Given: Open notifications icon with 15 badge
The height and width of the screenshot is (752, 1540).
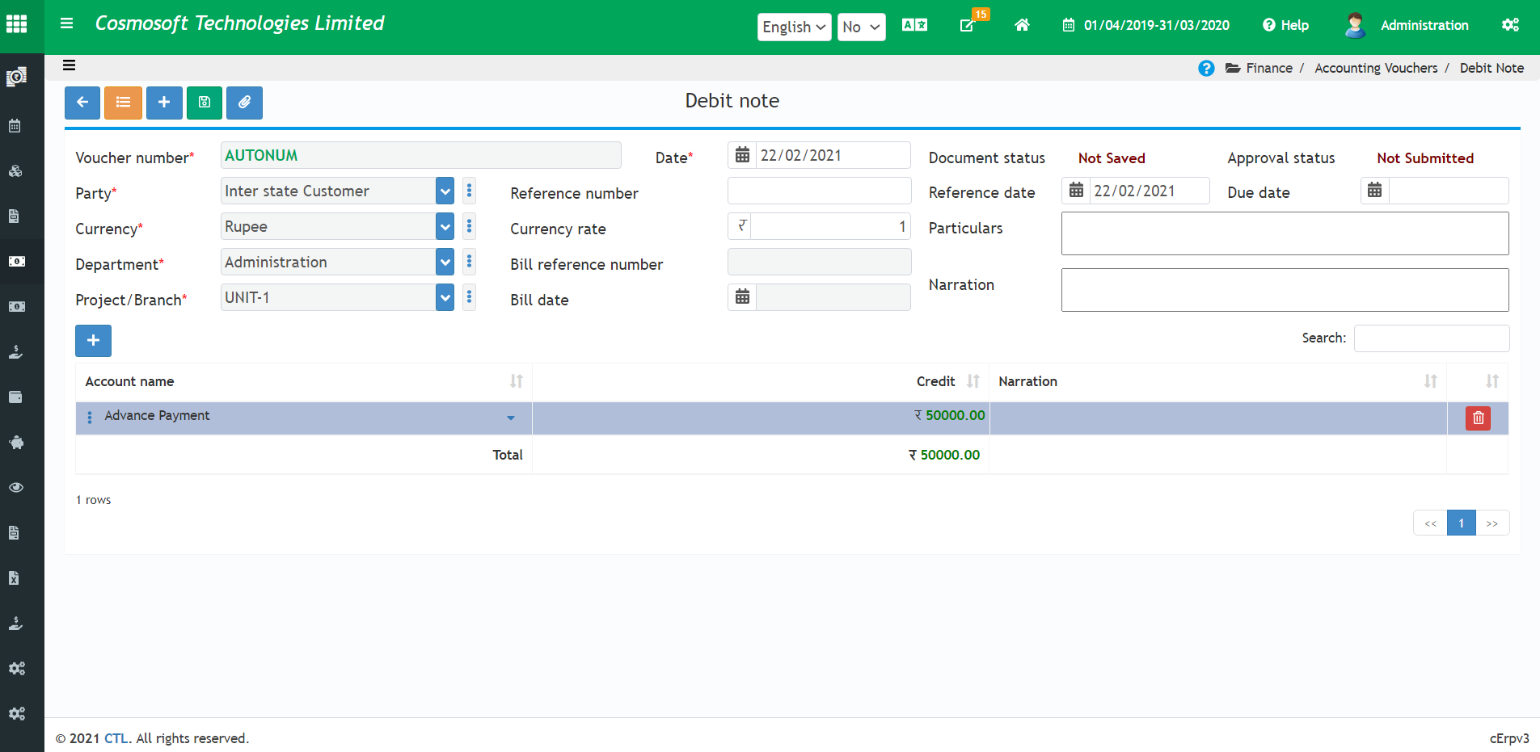Looking at the screenshot, I should click(968, 25).
